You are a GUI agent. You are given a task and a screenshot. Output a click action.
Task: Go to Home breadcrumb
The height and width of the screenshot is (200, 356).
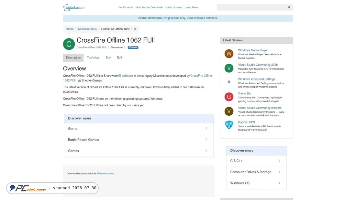(x=70, y=29)
